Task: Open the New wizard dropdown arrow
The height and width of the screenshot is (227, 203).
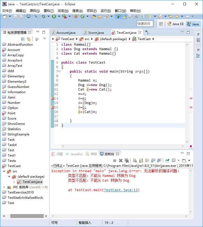Action: pos(10,17)
